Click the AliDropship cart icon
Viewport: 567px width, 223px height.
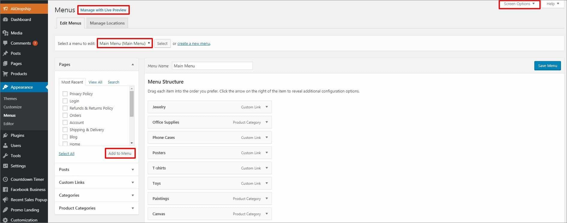click(x=5, y=9)
